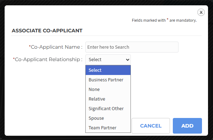The height and width of the screenshot is (140, 213).
Task: Click the CANCEL button
Action: [x=151, y=126]
